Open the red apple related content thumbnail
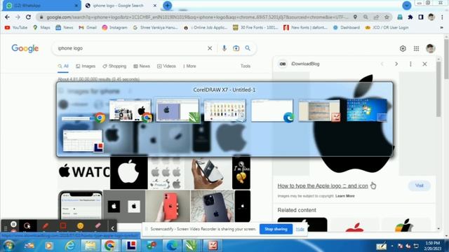 [x=354, y=225]
